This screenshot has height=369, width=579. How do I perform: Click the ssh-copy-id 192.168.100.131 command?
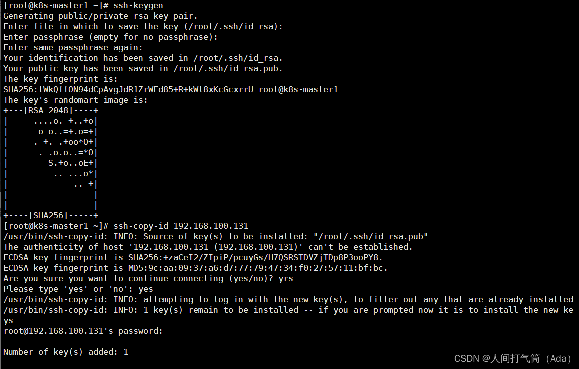pyautogui.click(x=181, y=226)
